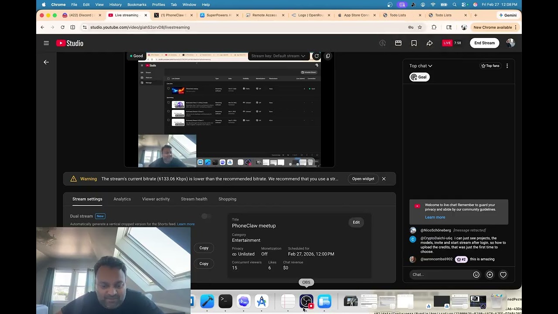
Task: Click the OBS icon in the Dock
Action: click(306, 301)
